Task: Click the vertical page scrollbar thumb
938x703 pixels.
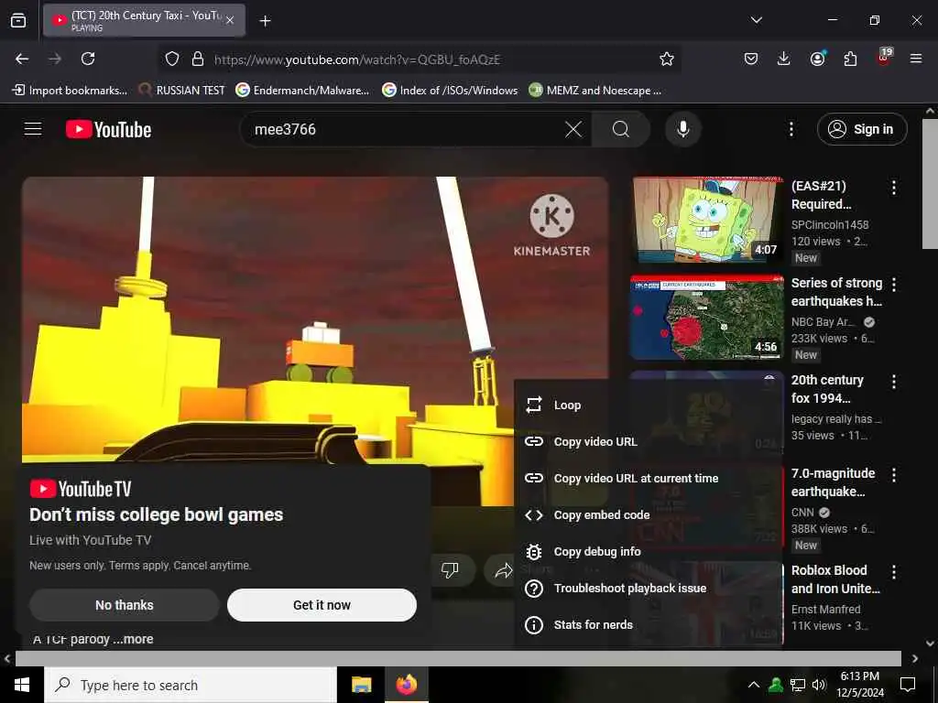Action: point(930,183)
